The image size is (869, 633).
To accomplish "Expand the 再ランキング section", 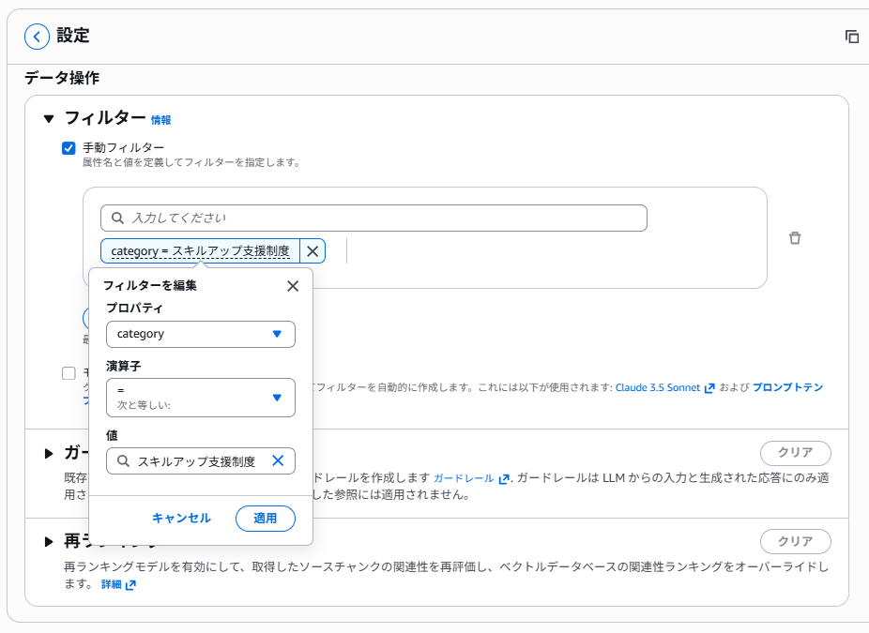I will coord(48,540).
